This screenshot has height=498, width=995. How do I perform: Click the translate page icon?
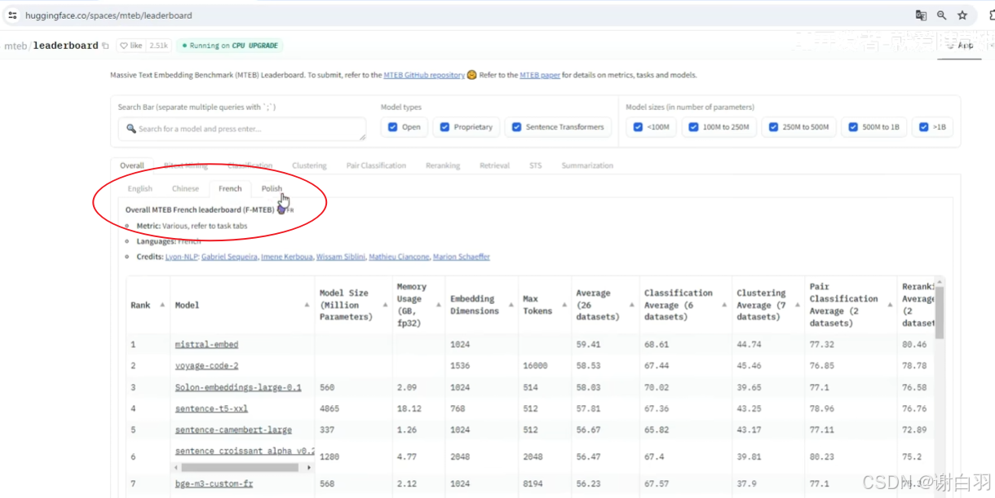[x=921, y=15]
